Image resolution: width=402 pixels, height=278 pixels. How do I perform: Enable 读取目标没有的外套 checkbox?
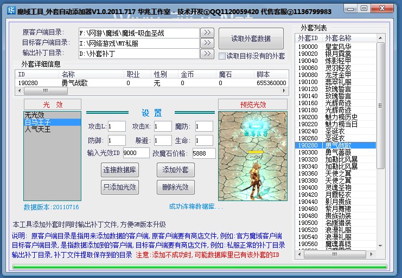[222, 56]
